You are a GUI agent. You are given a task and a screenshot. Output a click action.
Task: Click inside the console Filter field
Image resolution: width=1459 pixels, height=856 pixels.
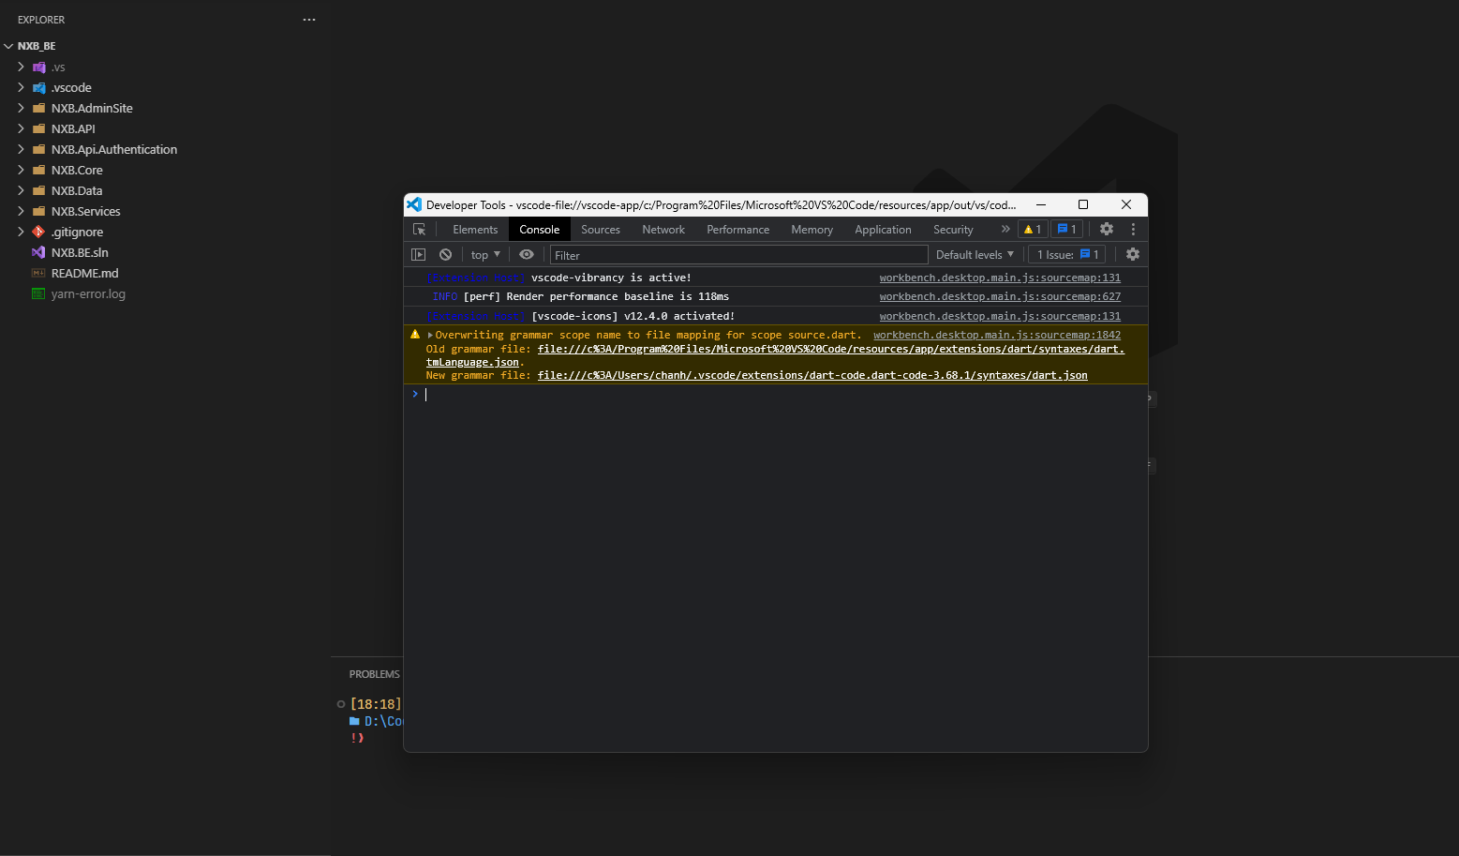656,254
